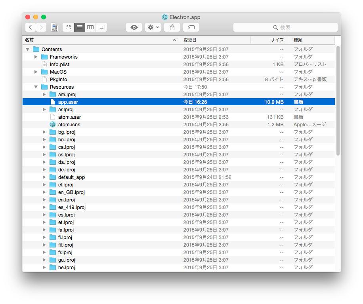The image size is (363, 304).
Task: Expand the default_app folder
Action: pos(44,177)
